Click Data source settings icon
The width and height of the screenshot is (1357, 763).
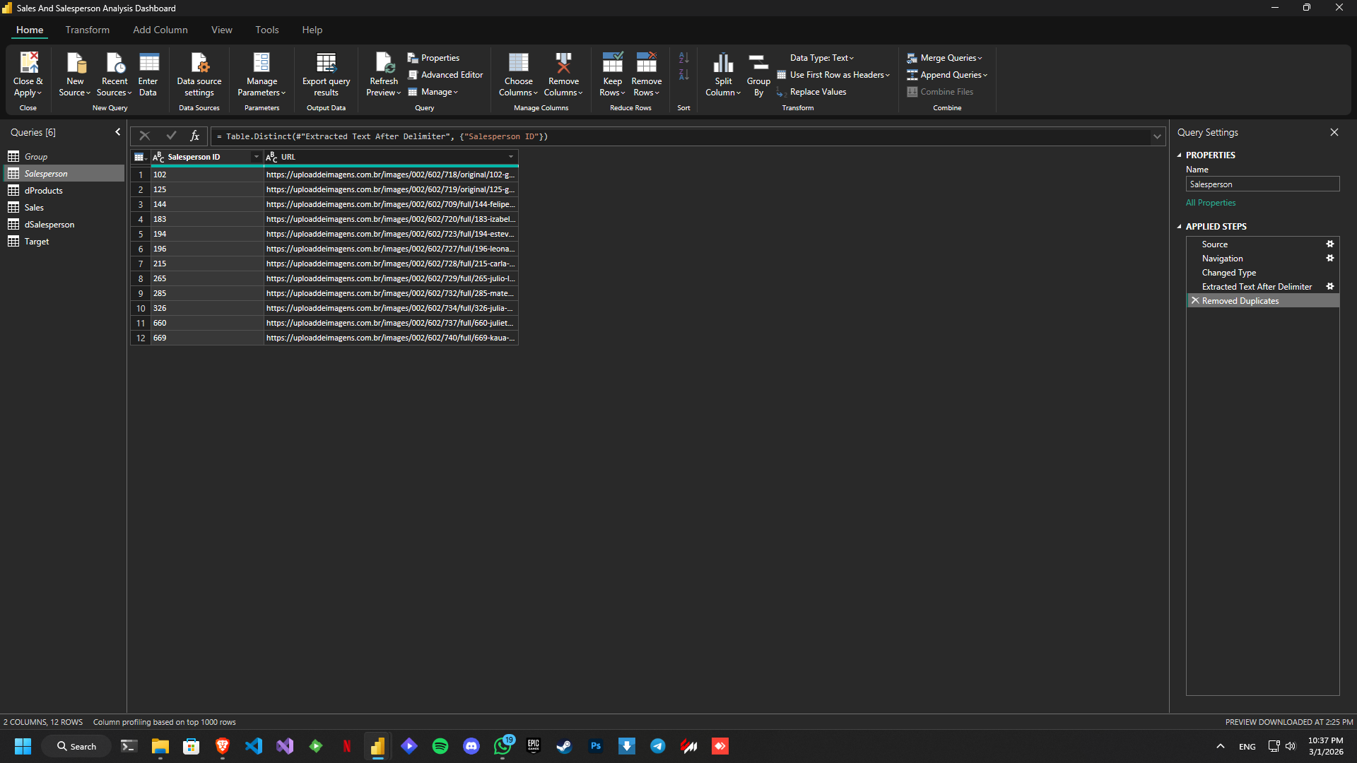pyautogui.click(x=199, y=64)
